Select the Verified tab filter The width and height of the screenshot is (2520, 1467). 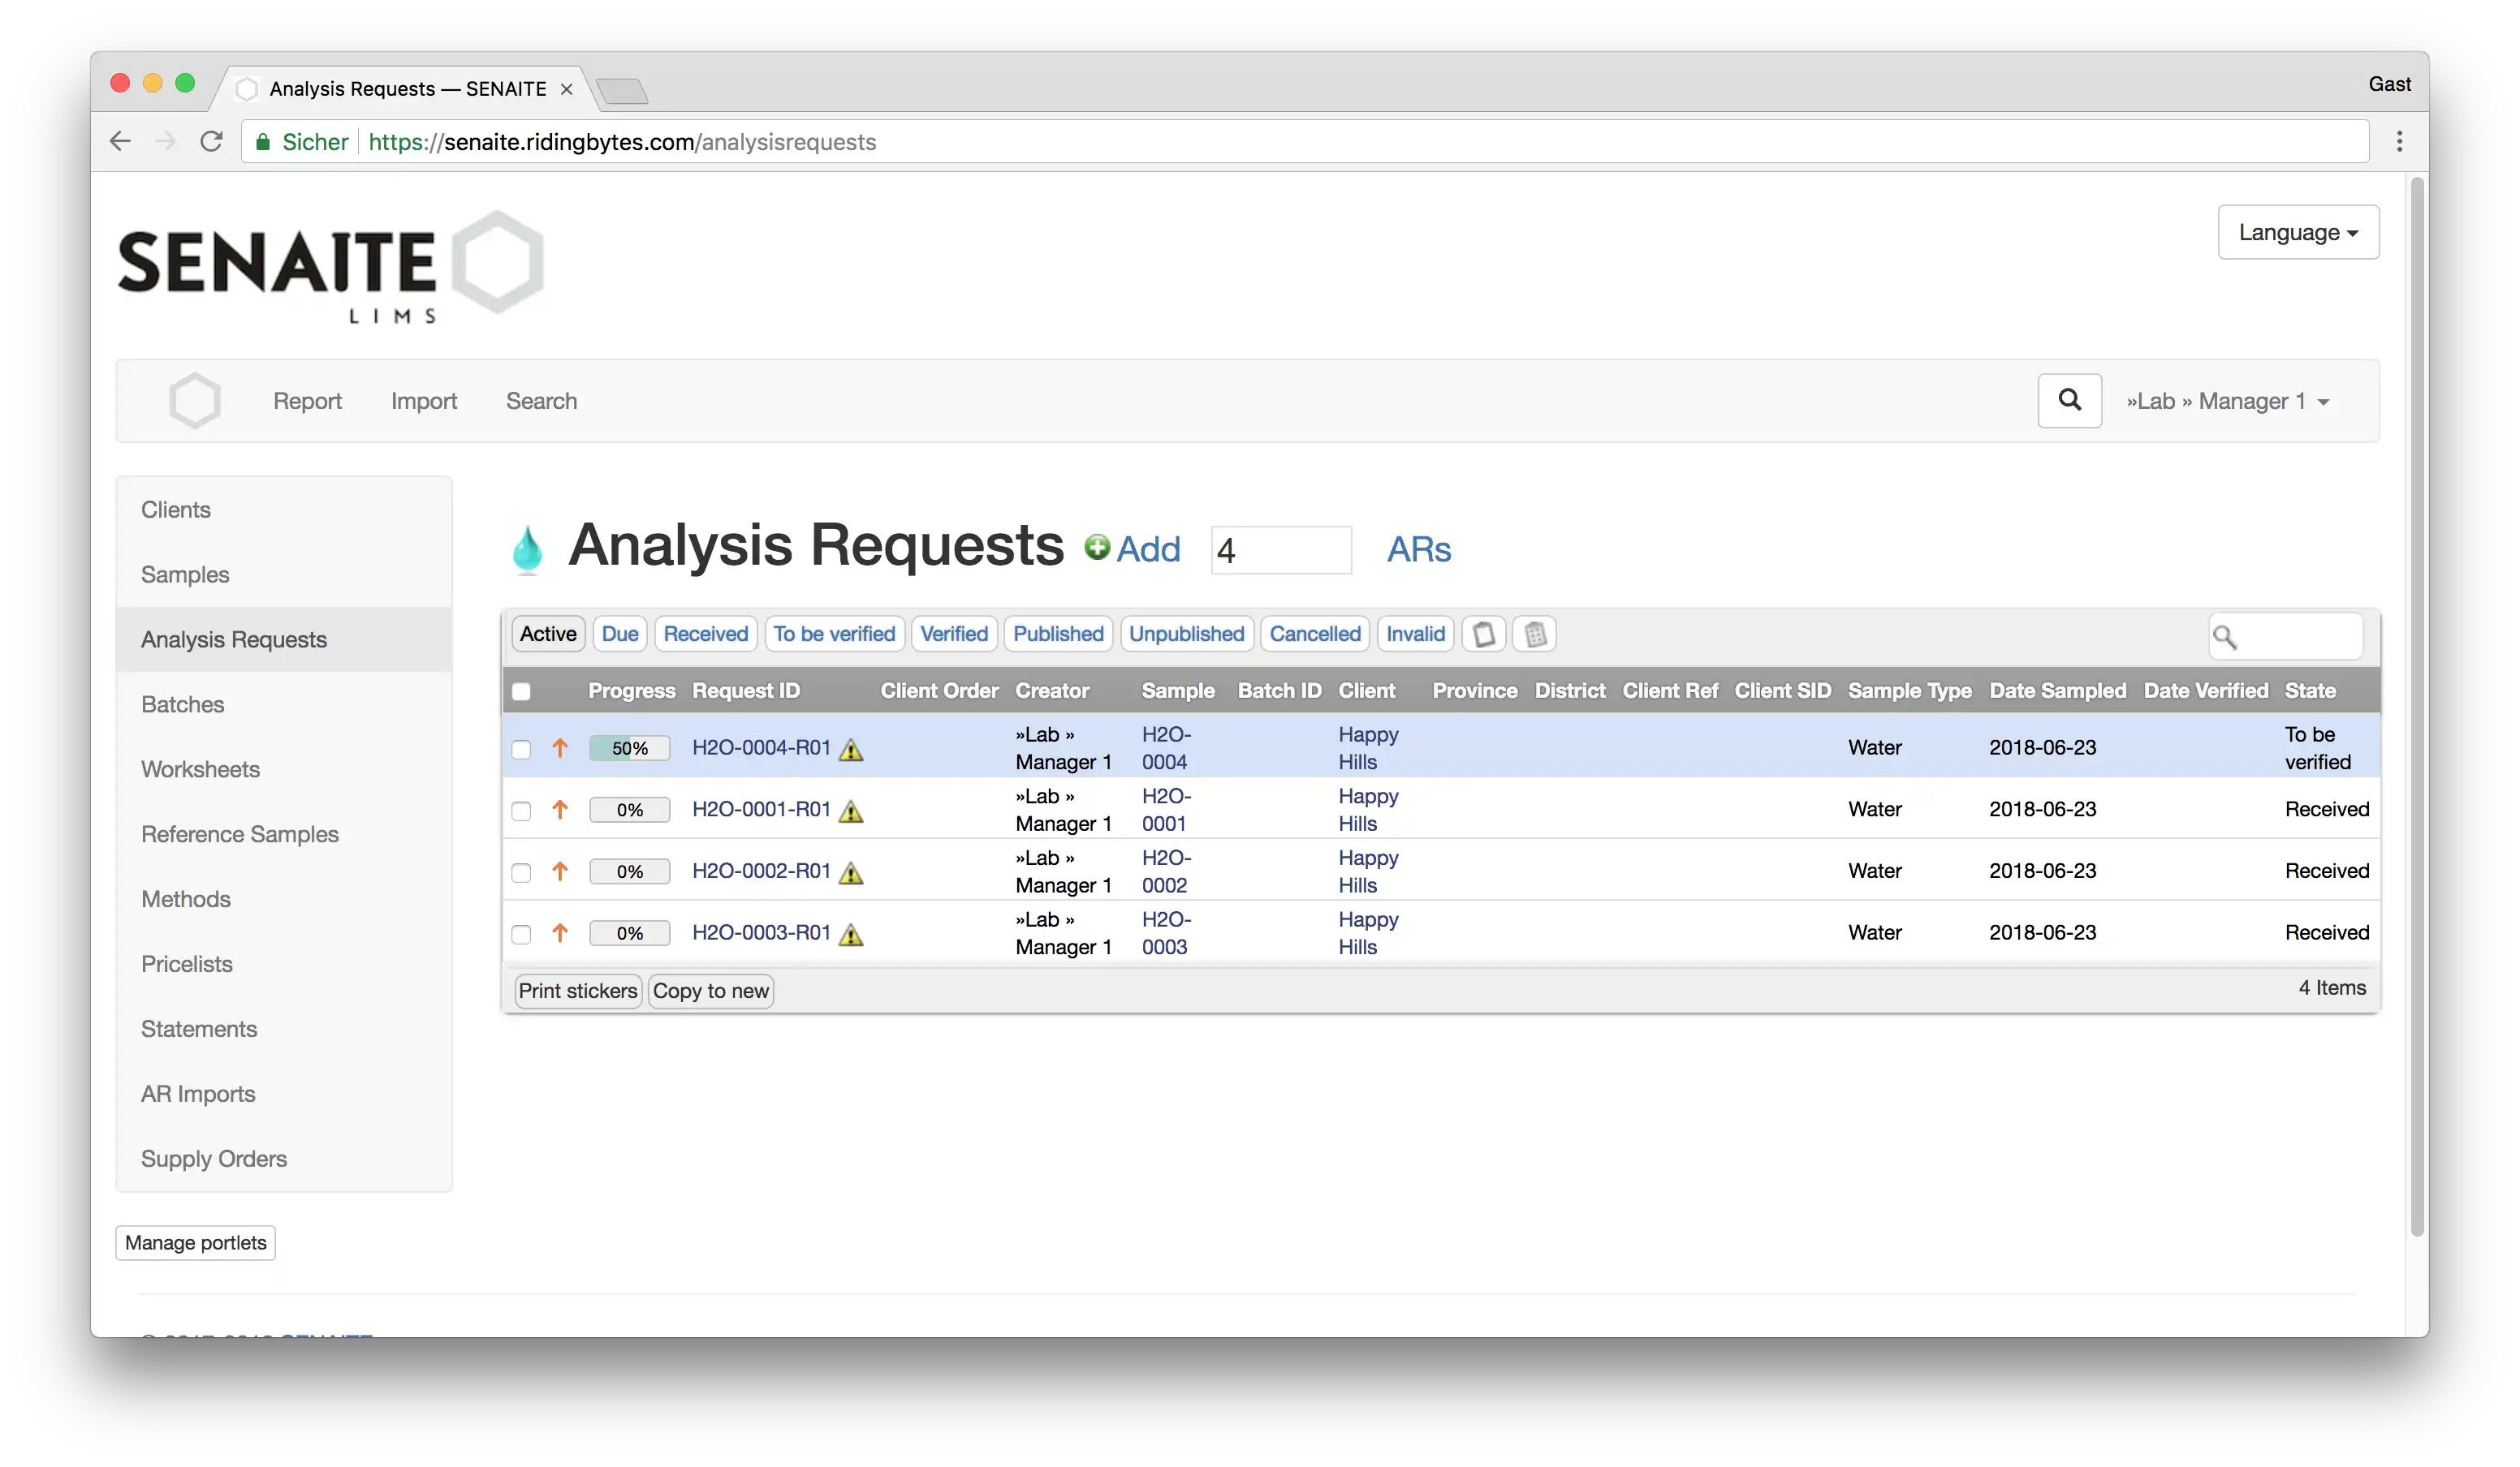[952, 634]
